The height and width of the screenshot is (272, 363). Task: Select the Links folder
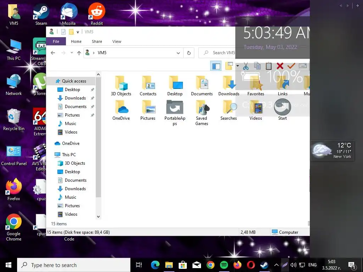[x=283, y=86]
